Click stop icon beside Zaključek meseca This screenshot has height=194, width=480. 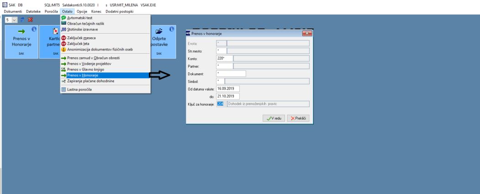point(63,38)
